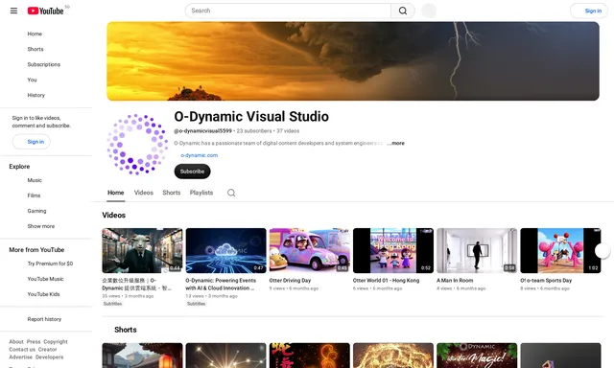Viewport: 614px width, 368px height.
Task: Click the O-Dynamic: Powering Events video title
Action: pos(221,285)
